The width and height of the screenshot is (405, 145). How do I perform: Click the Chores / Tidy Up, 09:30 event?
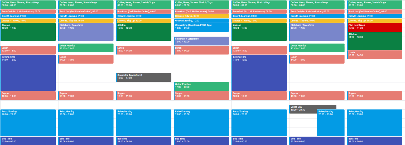tap(201, 16)
